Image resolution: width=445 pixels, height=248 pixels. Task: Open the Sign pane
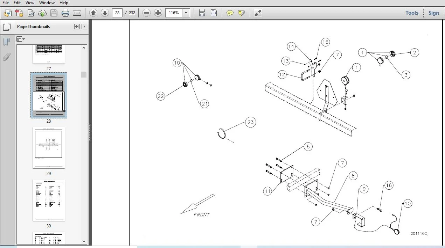[433, 13]
